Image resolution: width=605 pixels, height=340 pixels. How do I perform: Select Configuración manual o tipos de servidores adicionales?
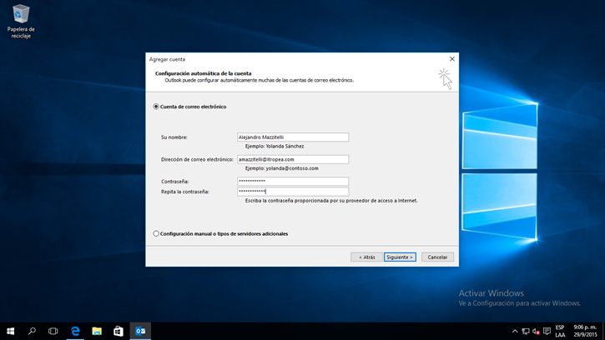[x=156, y=233]
